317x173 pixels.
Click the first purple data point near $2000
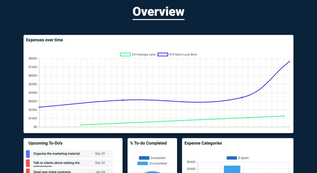click(x=39, y=107)
